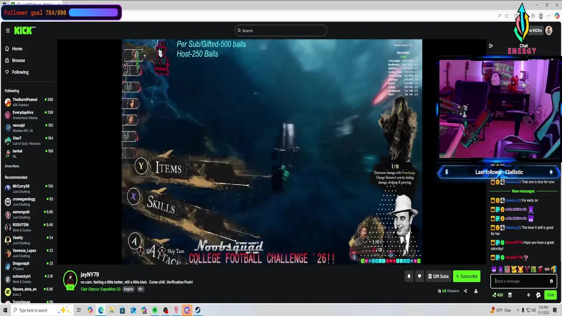The width and height of the screenshot is (562, 316).
Task: Click the KICK logo
Action: [x=25, y=30]
